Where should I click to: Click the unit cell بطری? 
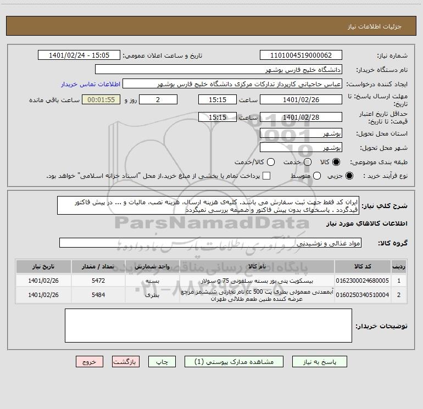coord(152,295)
